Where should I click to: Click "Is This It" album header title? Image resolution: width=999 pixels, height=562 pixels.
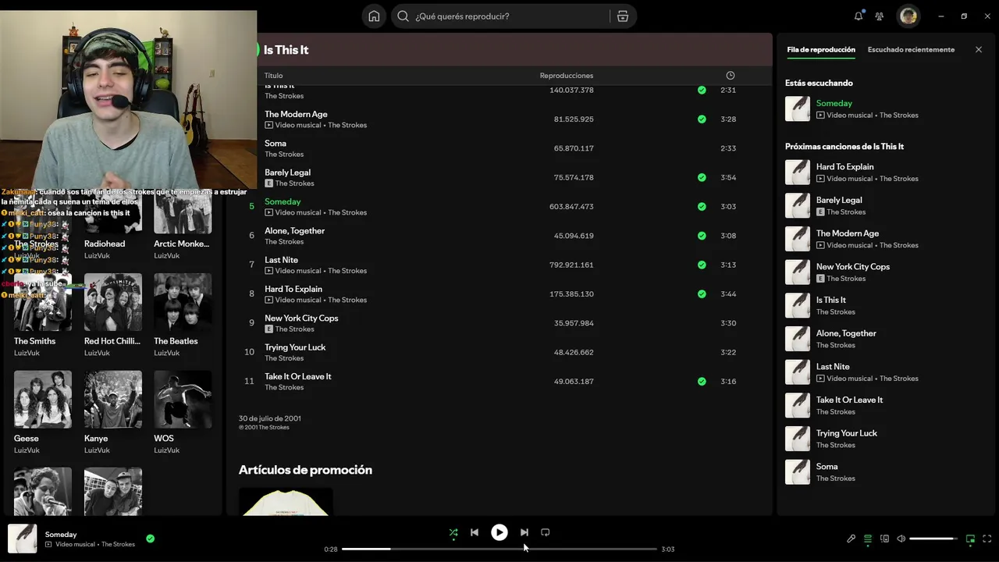pyautogui.click(x=286, y=50)
